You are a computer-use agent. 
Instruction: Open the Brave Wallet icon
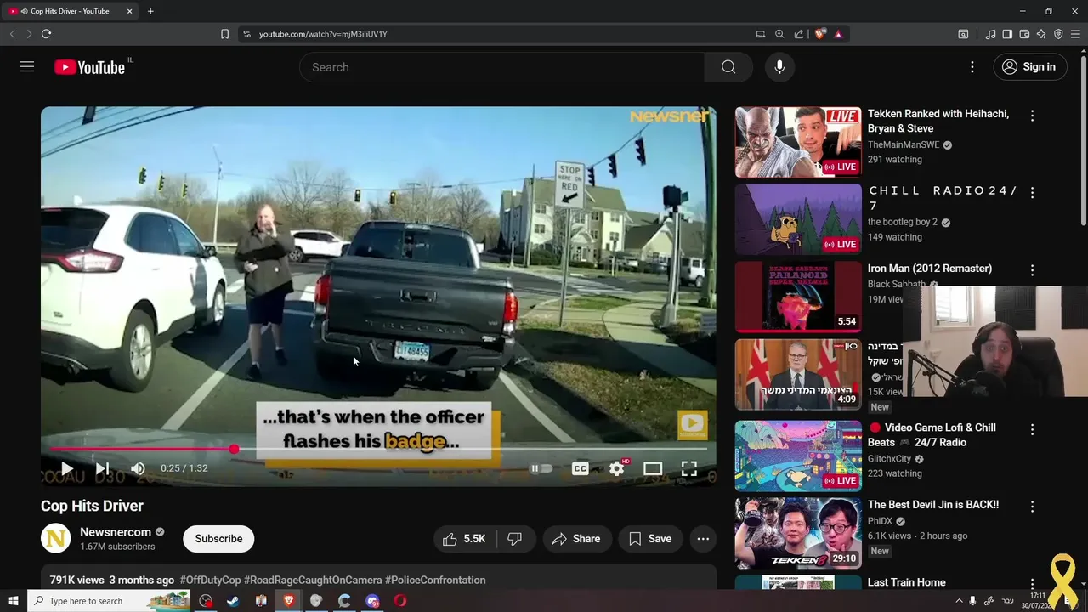(x=1024, y=34)
